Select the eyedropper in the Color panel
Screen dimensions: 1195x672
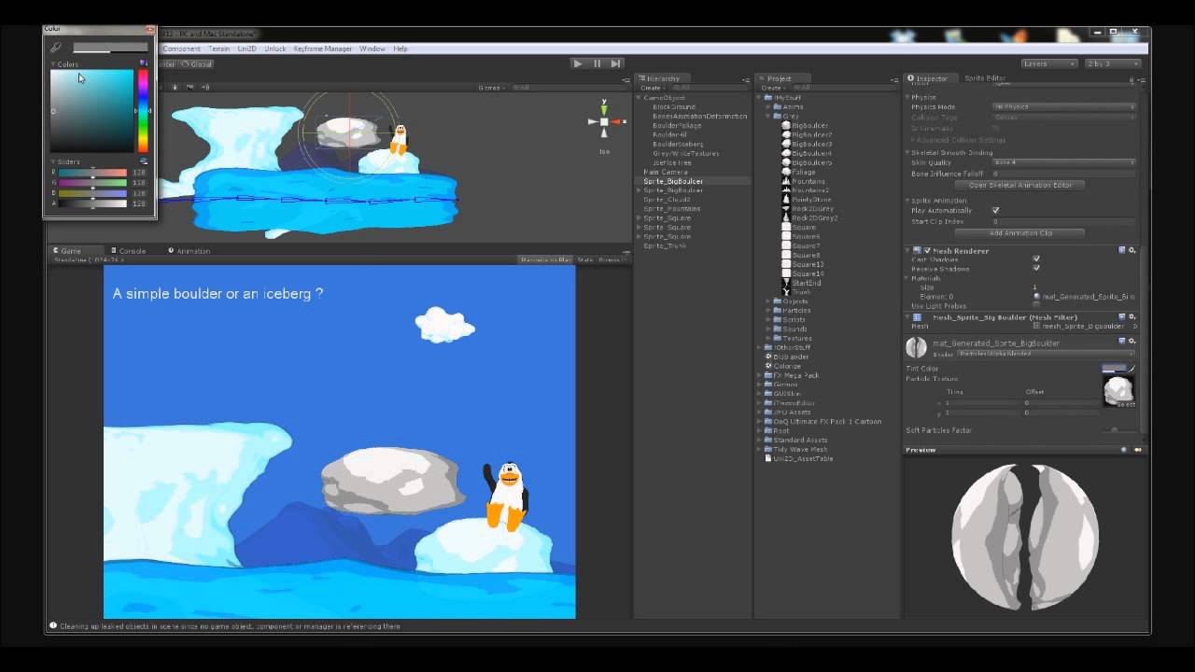55,47
